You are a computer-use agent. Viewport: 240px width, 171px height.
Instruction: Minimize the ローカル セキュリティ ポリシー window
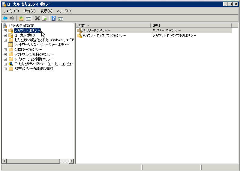click(x=225, y=4)
